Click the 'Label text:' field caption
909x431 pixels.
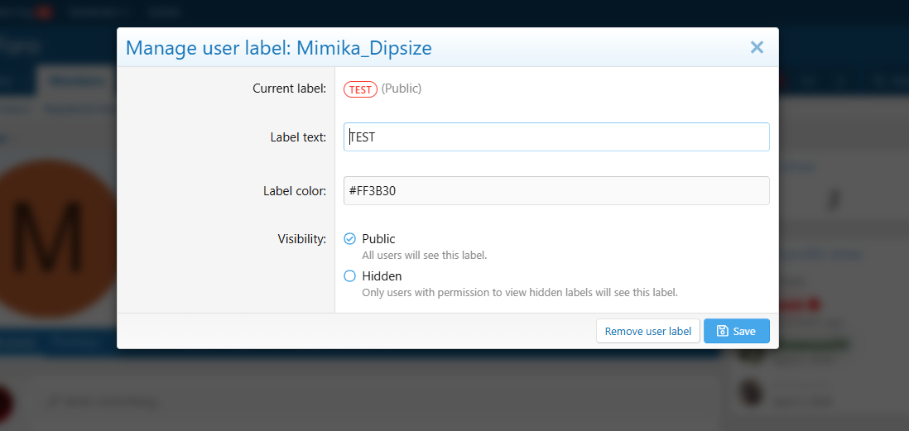[x=298, y=137]
